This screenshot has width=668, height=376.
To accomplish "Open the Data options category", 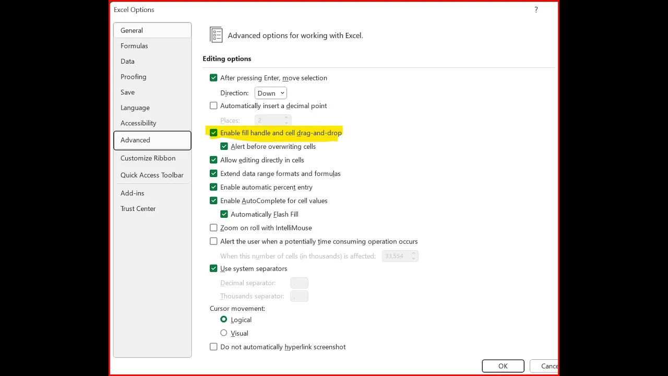I will (152, 61).
